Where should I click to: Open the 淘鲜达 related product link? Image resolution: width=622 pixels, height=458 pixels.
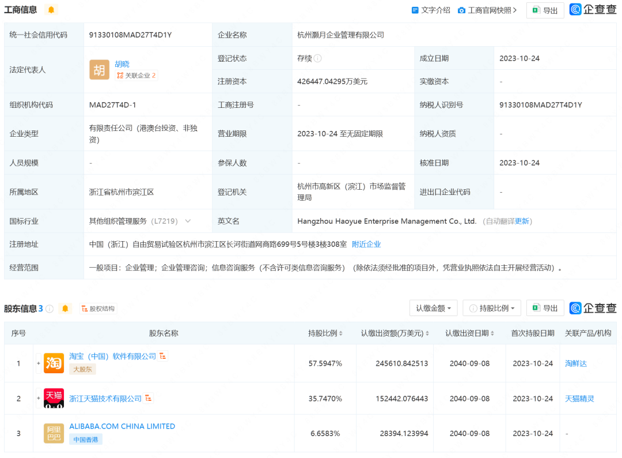575,363
